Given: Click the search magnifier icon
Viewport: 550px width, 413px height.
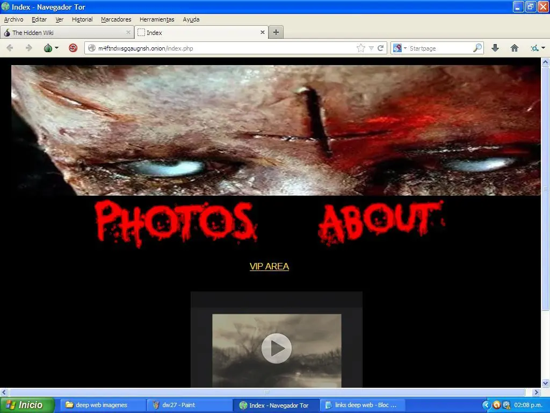Looking at the screenshot, I should pos(477,48).
